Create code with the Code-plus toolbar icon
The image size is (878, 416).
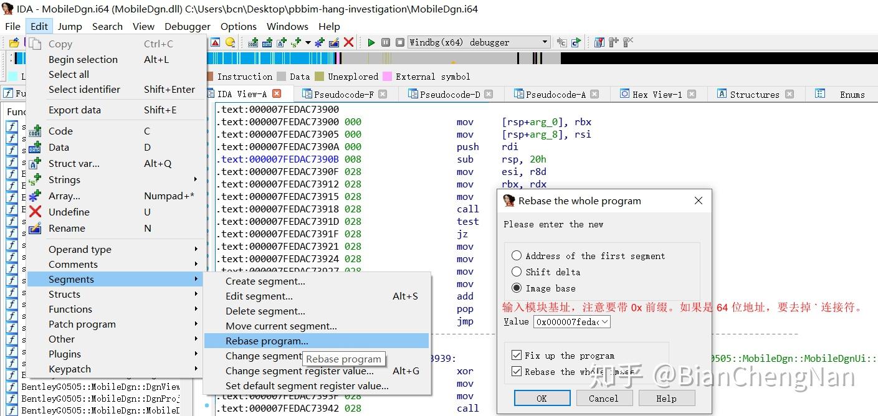(254, 42)
